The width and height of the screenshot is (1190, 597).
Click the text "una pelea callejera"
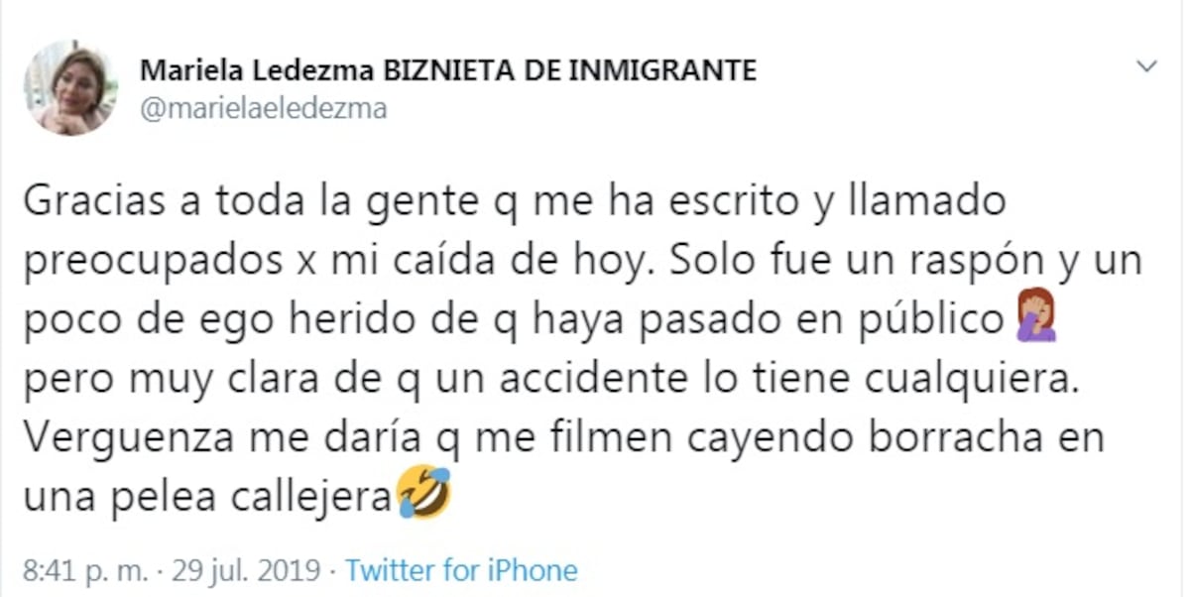206,496
